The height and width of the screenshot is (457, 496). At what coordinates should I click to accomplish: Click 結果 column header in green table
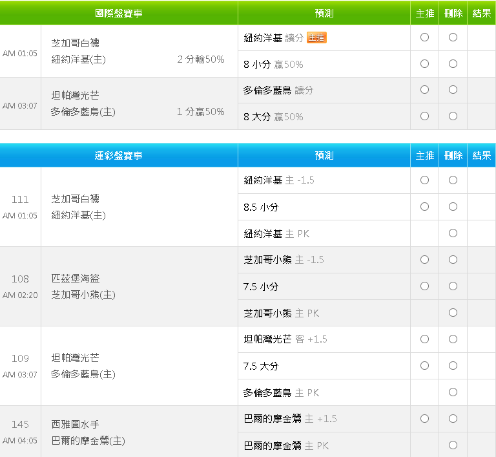[x=482, y=14]
